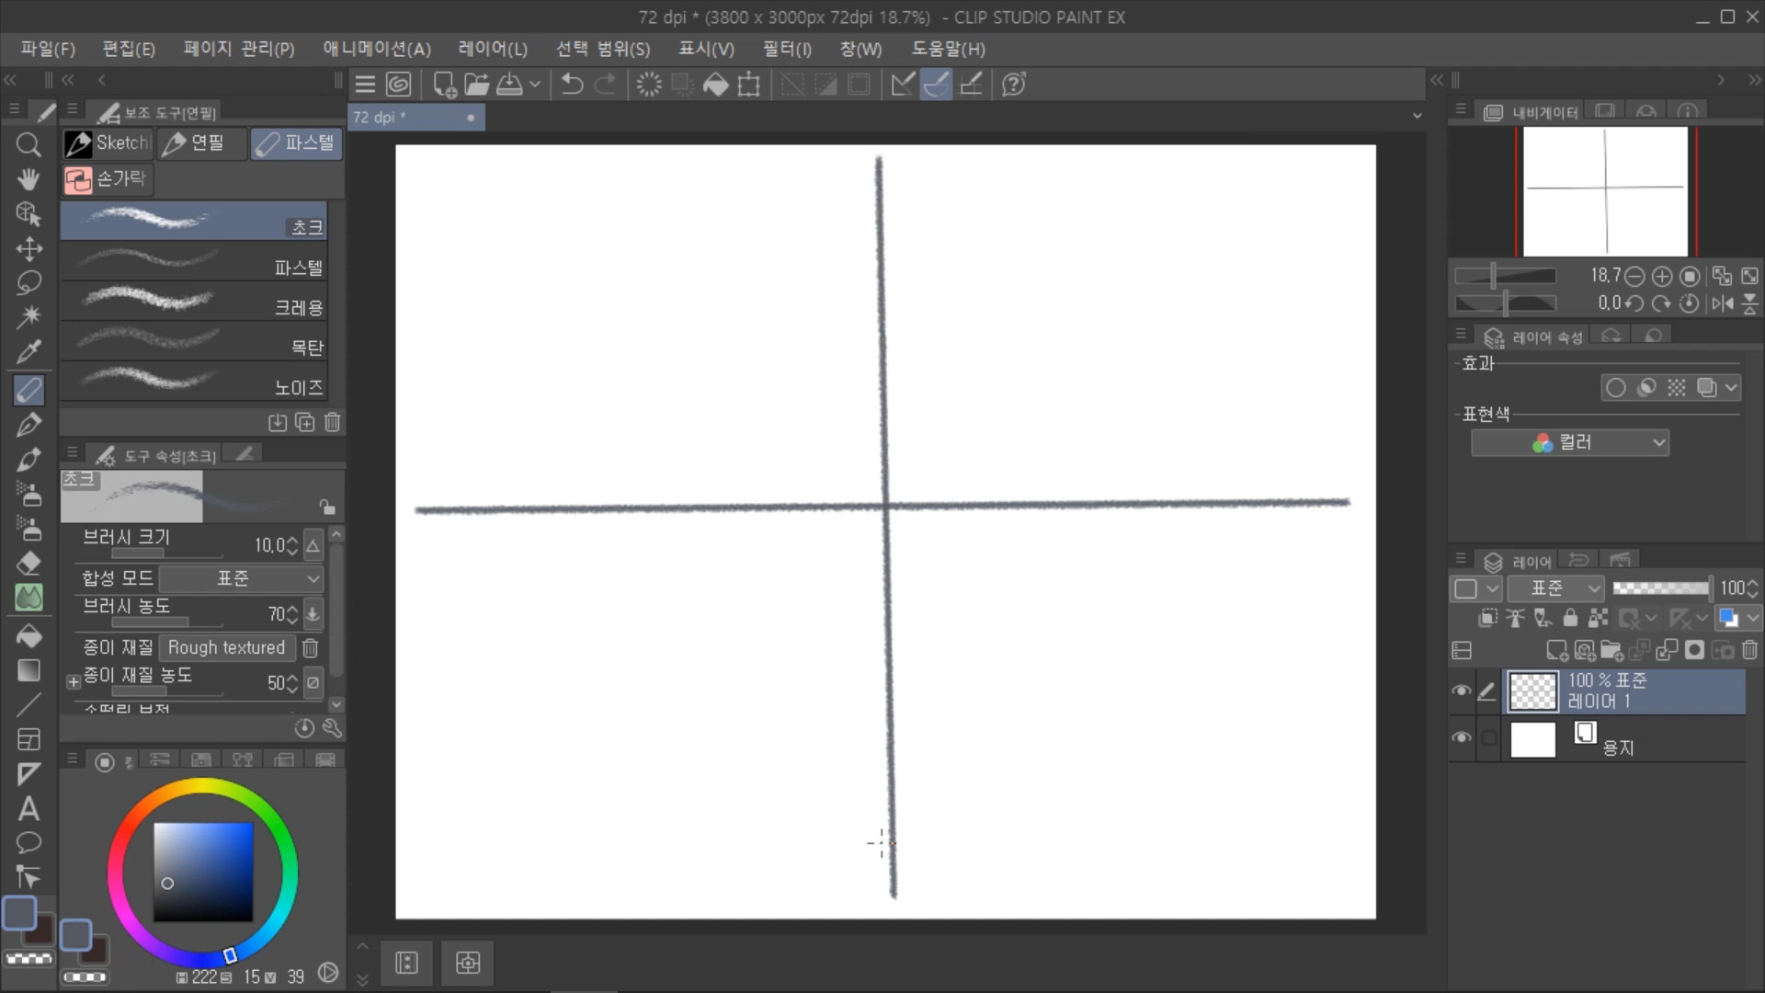Click the Move layer tool
This screenshot has width=1765, height=993.
[x=28, y=249]
